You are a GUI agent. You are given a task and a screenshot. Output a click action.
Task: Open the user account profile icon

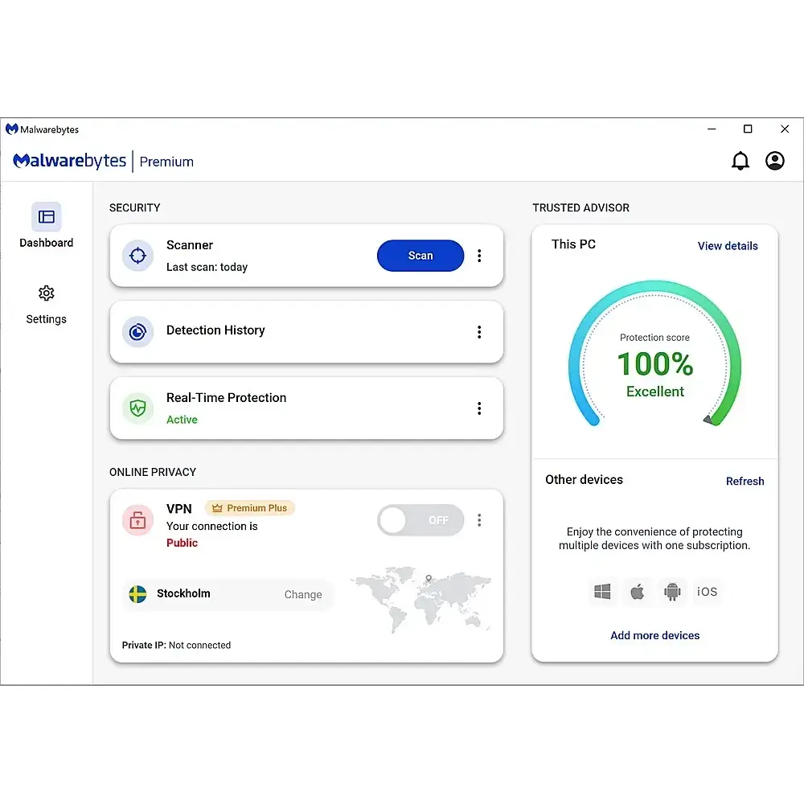[774, 161]
